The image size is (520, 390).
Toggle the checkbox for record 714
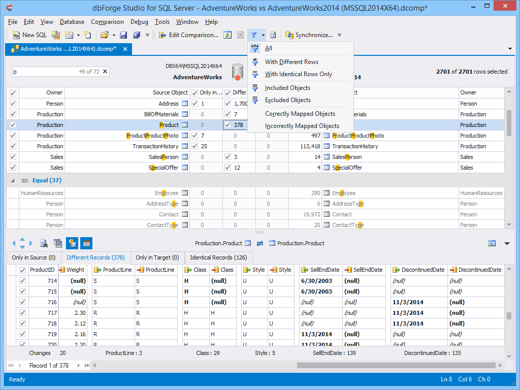pos(21,280)
